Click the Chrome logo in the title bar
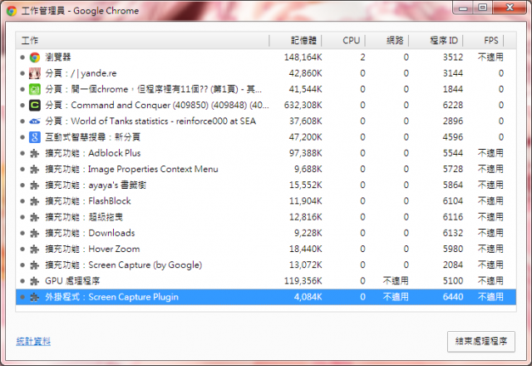This screenshot has height=366, width=532. (x=12, y=11)
